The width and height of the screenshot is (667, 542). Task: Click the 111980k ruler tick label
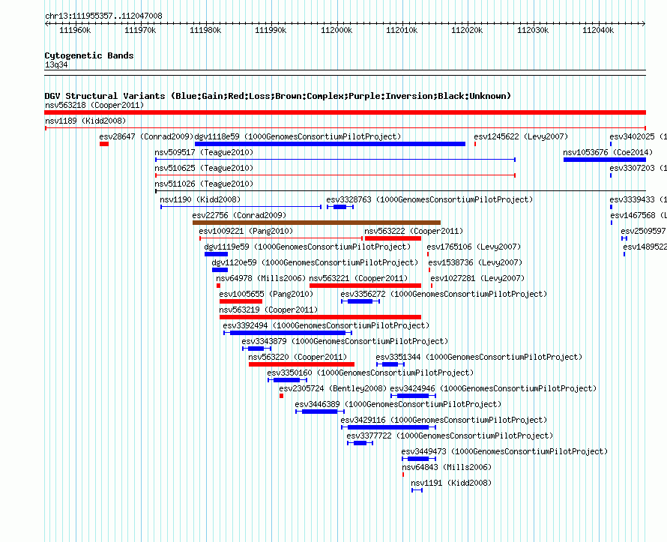point(205,30)
